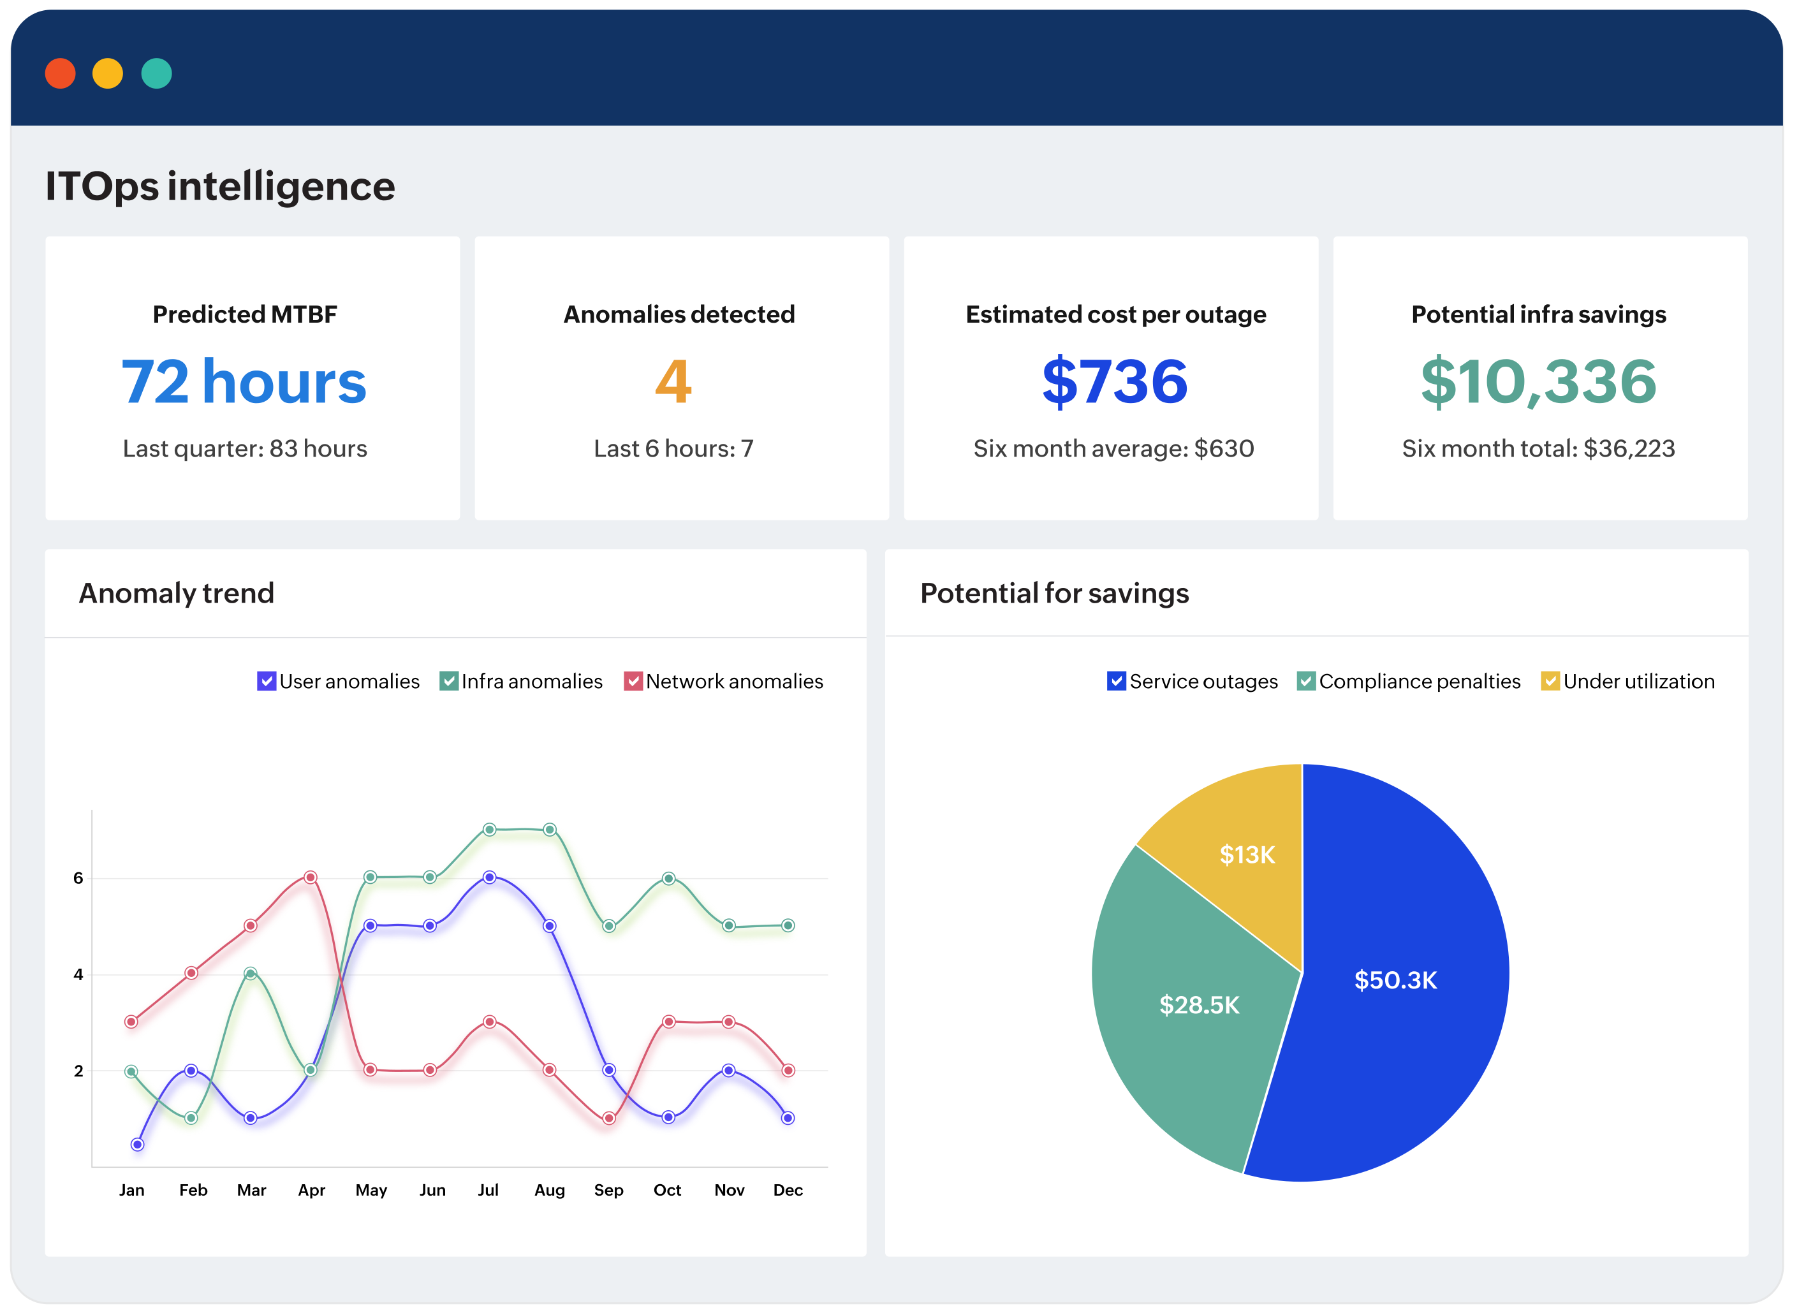The width and height of the screenshot is (1799, 1313).
Task: Click the Sep x-axis label
Action: [x=608, y=1191]
